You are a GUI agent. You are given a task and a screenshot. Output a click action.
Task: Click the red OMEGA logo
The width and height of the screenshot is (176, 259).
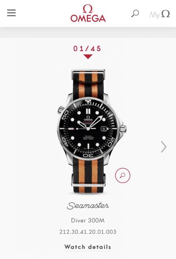pos(88,13)
